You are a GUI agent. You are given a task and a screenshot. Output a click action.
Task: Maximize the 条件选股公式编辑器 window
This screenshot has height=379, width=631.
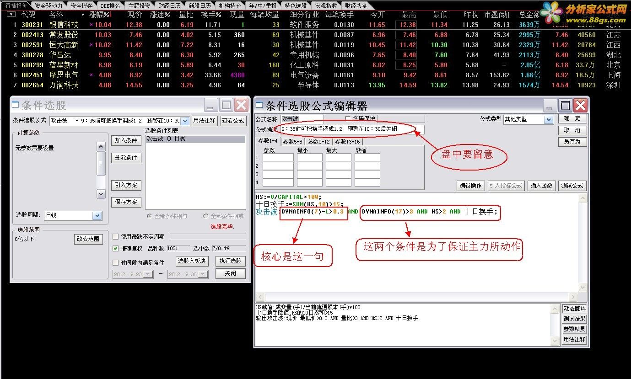(x=566, y=106)
